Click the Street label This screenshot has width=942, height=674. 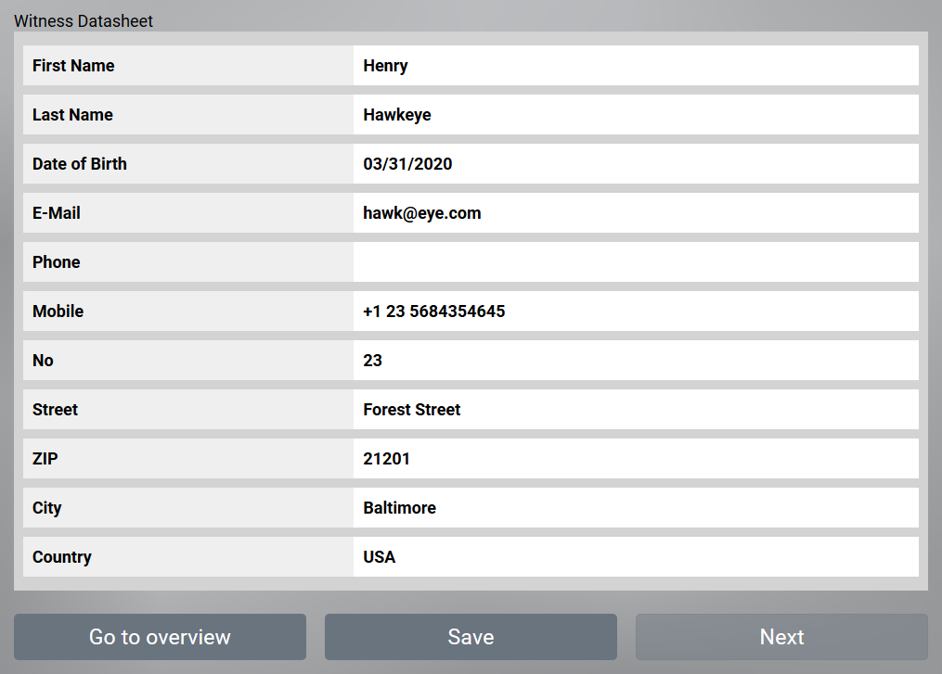[x=56, y=410]
